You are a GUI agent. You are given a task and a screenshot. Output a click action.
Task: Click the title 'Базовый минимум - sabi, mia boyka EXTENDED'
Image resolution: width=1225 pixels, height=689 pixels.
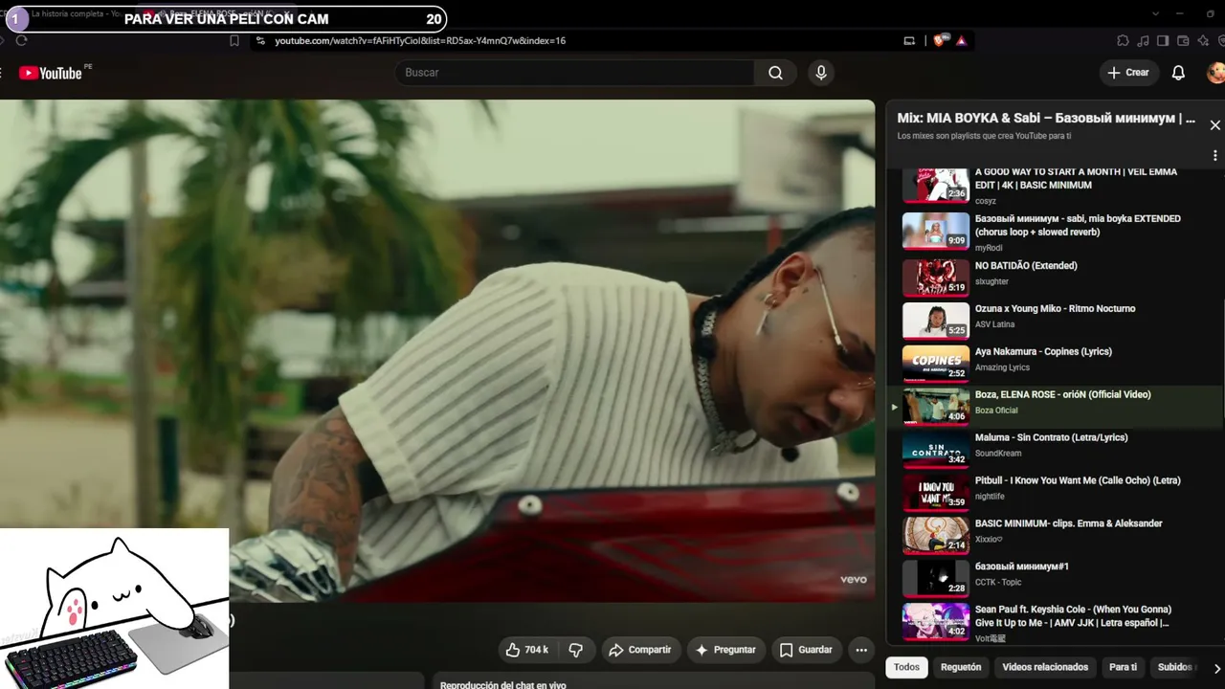tap(1078, 225)
